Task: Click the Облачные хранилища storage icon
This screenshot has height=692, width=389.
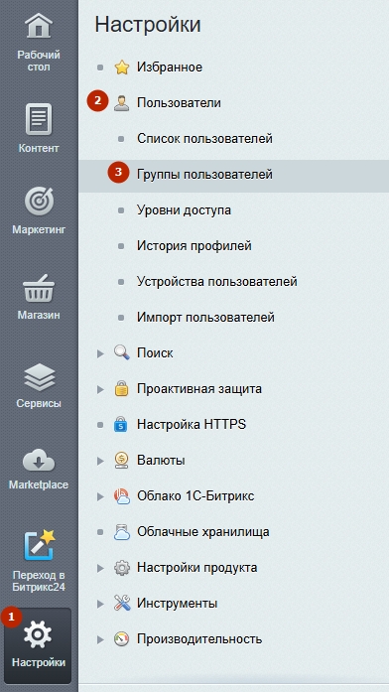Action: pyautogui.click(x=121, y=532)
